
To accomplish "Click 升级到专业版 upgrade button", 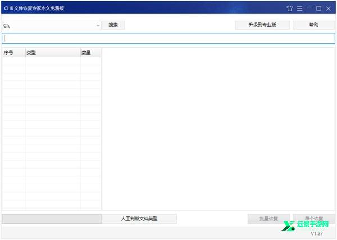I will click(262, 25).
